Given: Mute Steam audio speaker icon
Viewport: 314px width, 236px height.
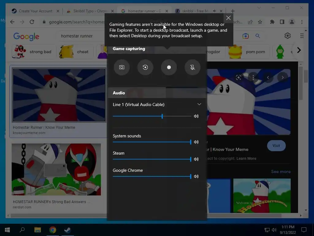Looking at the screenshot, I should coord(196,159).
